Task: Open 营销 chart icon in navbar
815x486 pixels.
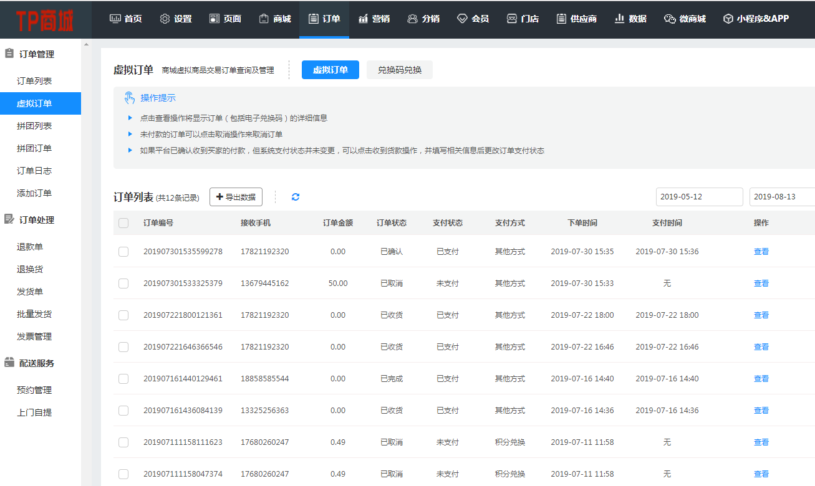Action: pos(364,19)
